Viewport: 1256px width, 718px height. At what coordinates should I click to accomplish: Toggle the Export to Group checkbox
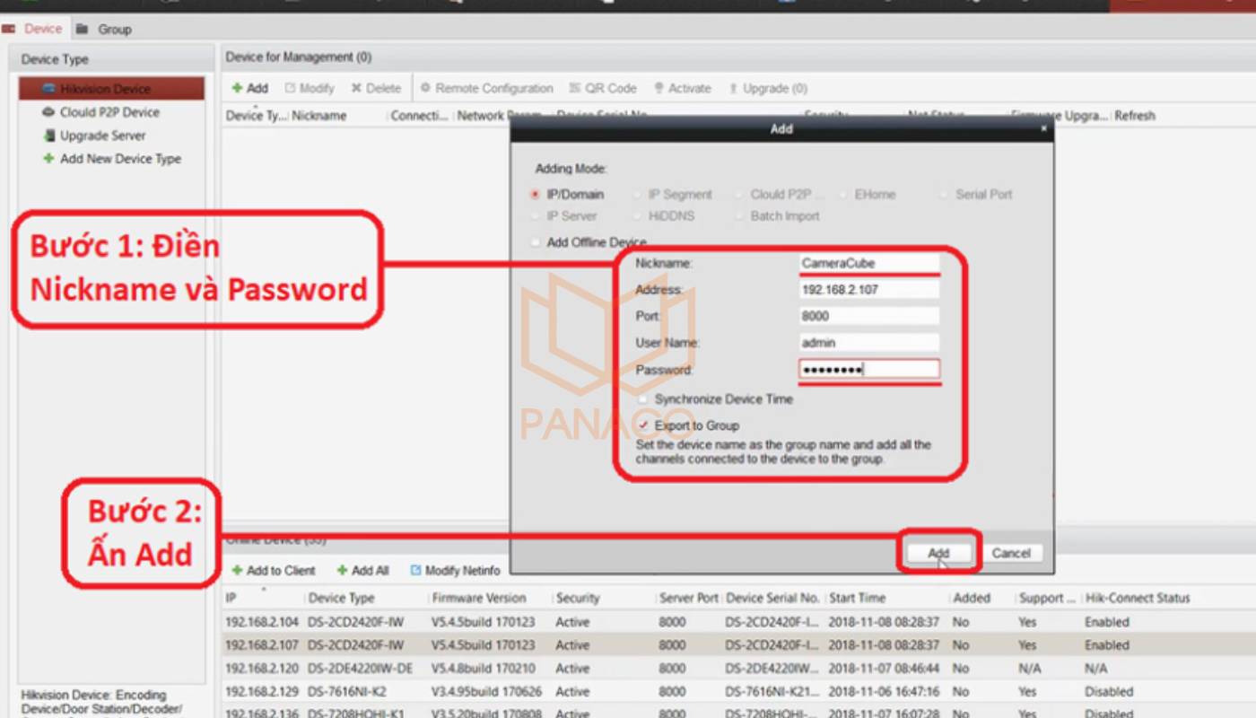(643, 425)
